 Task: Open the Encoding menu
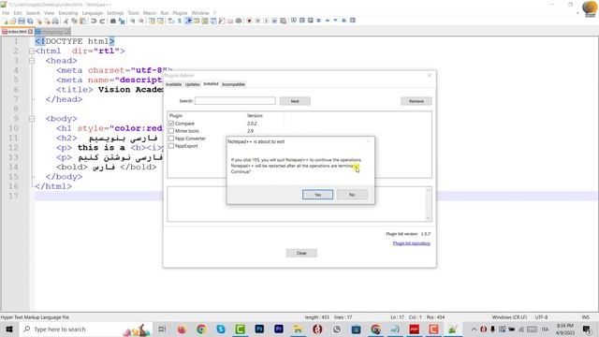click(68, 13)
